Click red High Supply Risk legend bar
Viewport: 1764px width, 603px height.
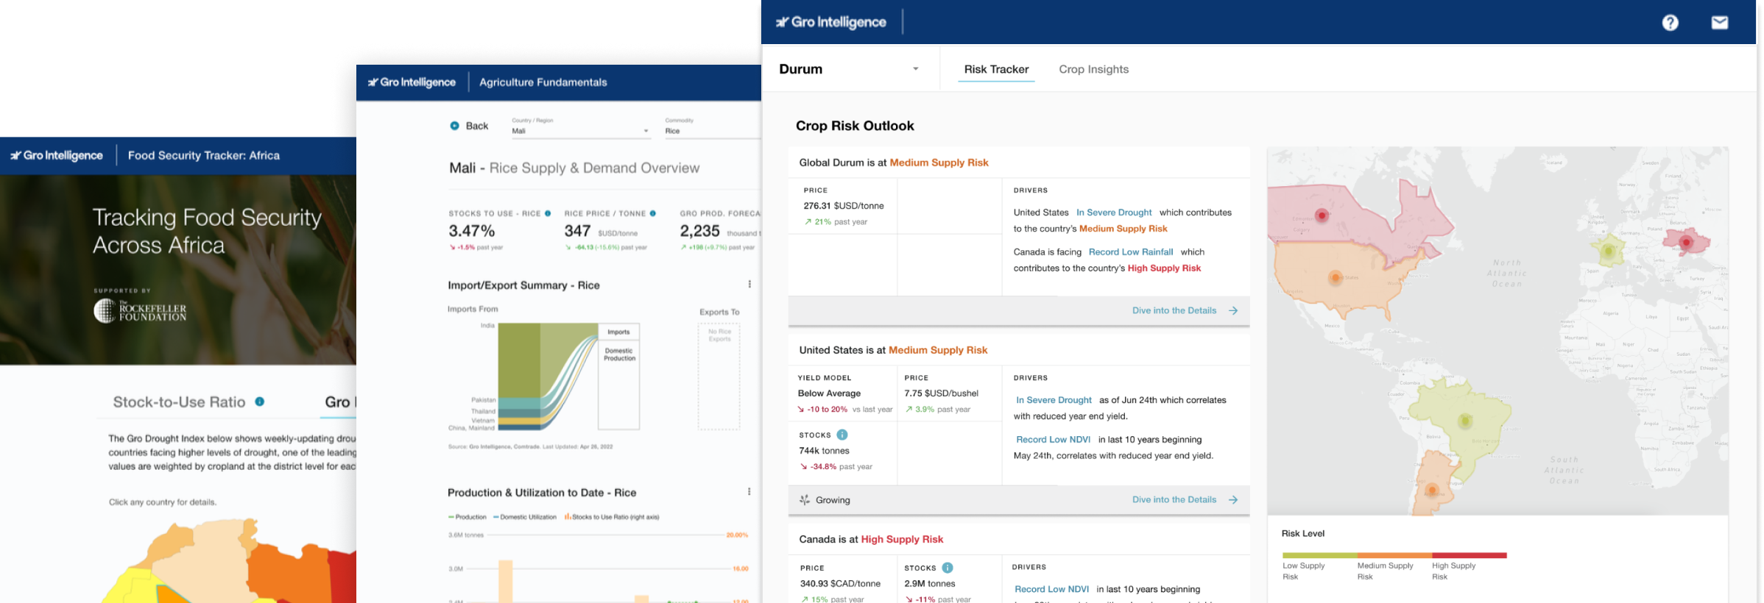1470,555
